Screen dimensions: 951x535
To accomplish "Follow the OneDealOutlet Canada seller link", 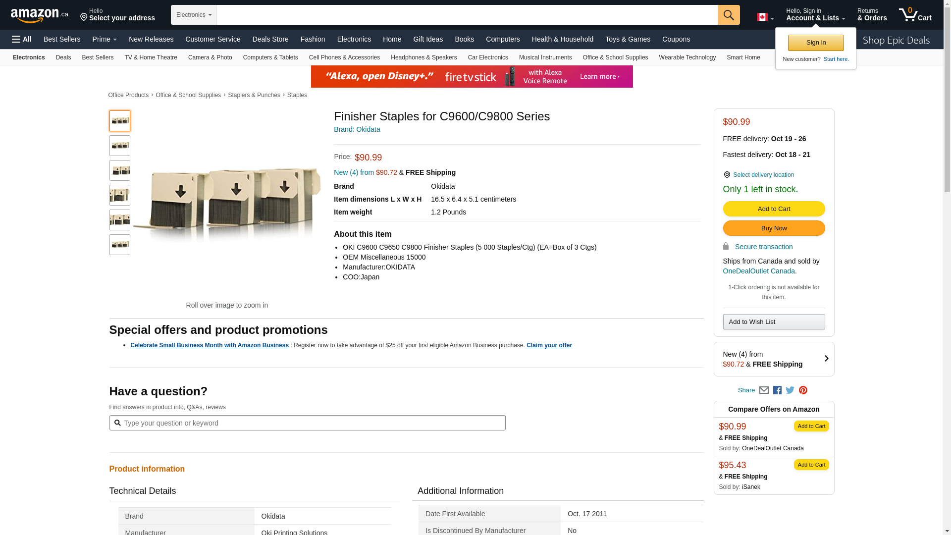I will click(x=759, y=271).
